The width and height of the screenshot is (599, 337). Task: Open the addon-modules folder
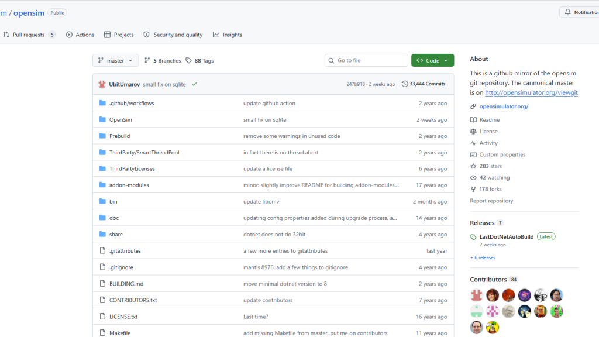click(129, 185)
